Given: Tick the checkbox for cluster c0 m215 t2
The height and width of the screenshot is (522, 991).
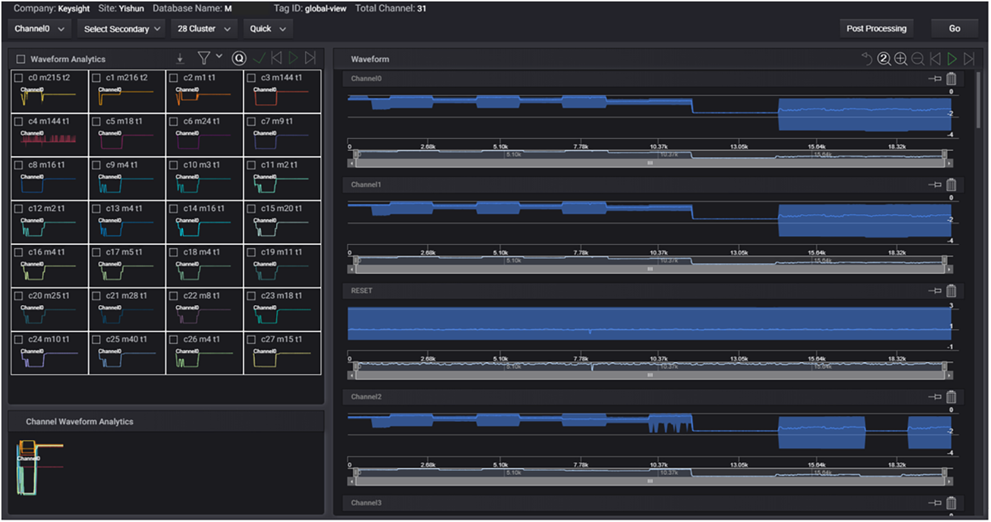Looking at the screenshot, I should [x=18, y=77].
